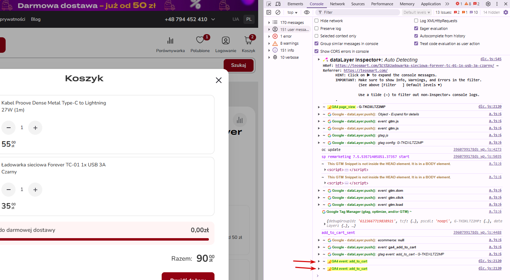Click the Szukaj search button
Screen dimensions: 510x280
238,65
